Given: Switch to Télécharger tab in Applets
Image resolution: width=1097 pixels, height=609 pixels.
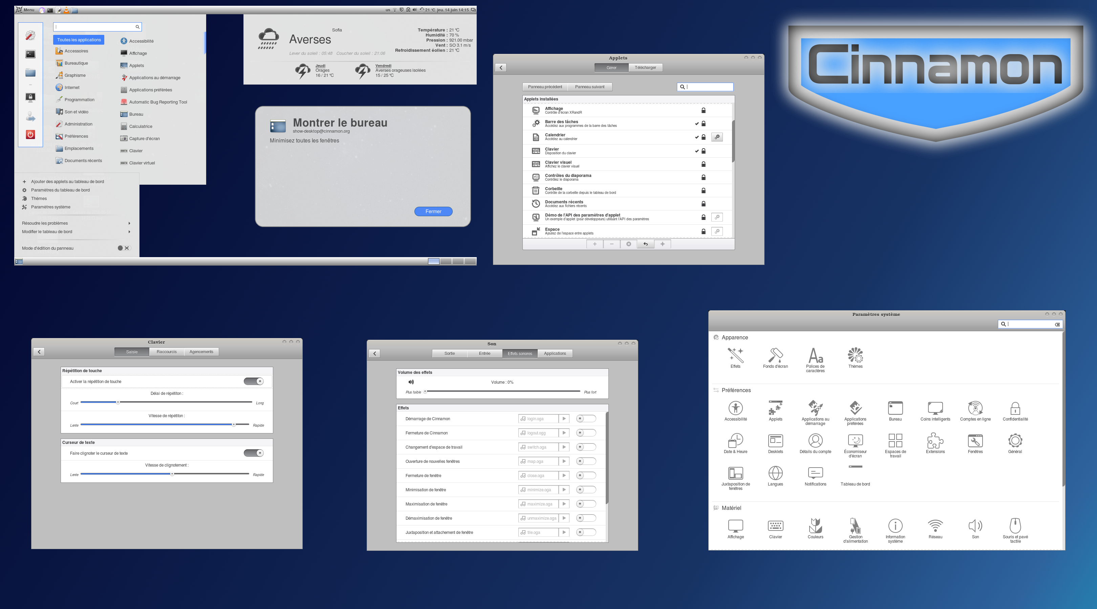Looking at the screenshot, I should pyautogui.click(x=645, y=67).
